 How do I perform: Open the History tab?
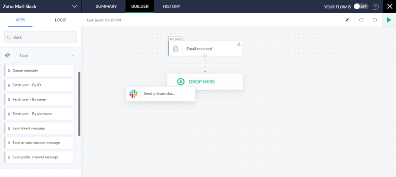point(171,7)
